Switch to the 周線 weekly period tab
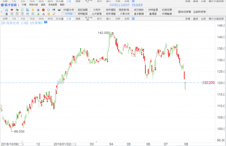The height and width of the screenshot is (146, 226). pos(78,19)
